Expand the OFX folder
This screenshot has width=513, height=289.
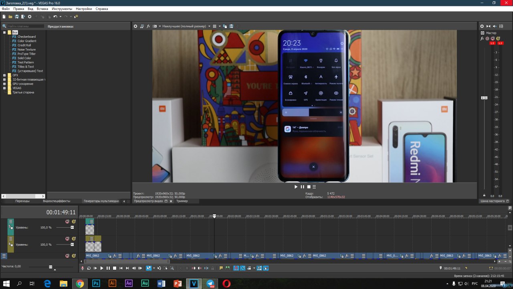[x=4, y=75]
